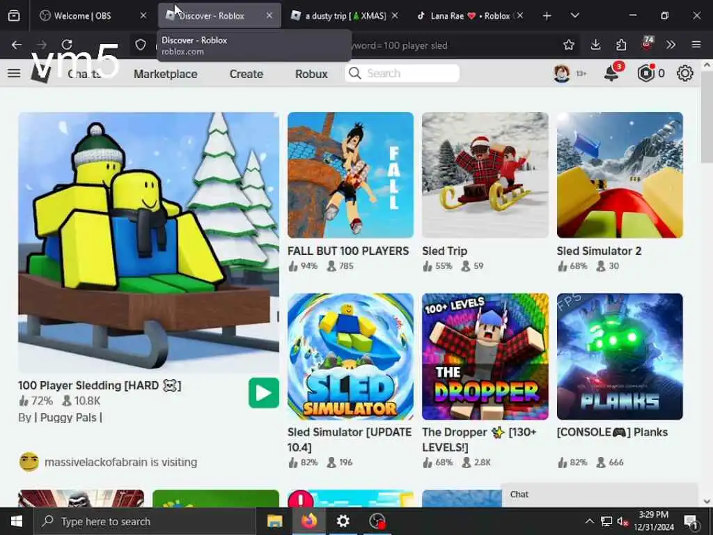Image resolution: width=713 pixels, height=535 pixels.
Task: Open the Firefox View icon
Action: 14,16
